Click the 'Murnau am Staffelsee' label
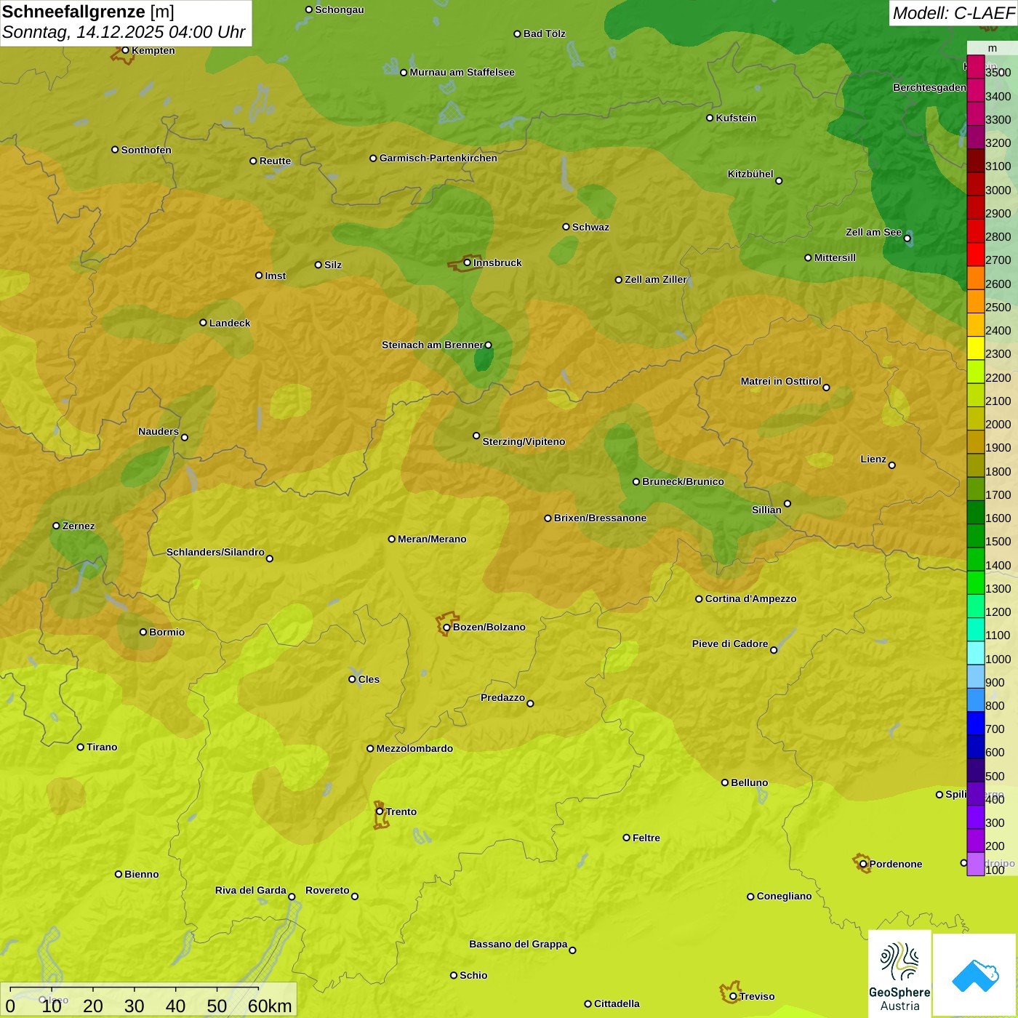The width and height of the screenshot is (1018, 1018). click(462, 72)
